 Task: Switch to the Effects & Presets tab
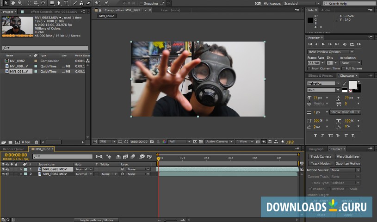pyautogui.click(x=321, y=75)
